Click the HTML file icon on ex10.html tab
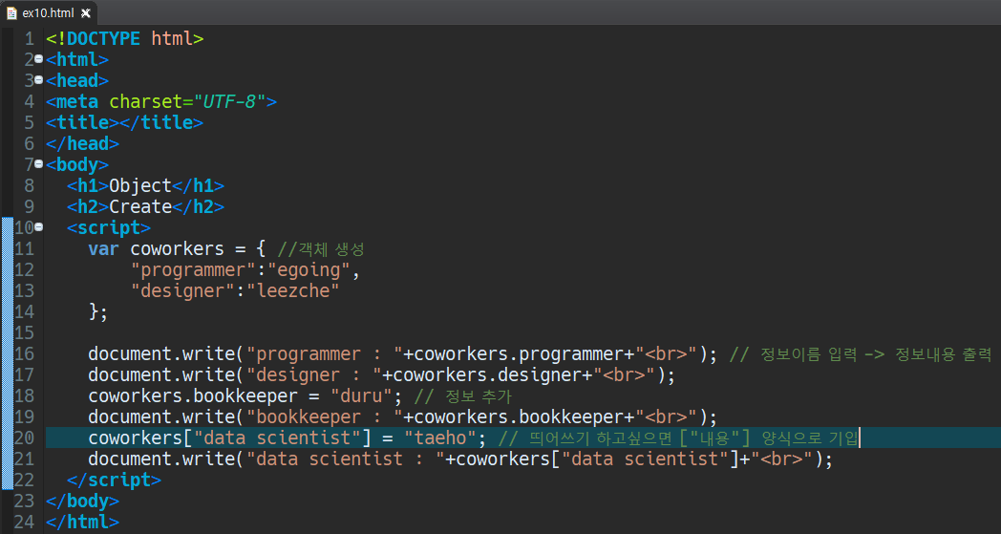Image resolution: width=1001 pixels, height=534 pixels. [11, 12]
